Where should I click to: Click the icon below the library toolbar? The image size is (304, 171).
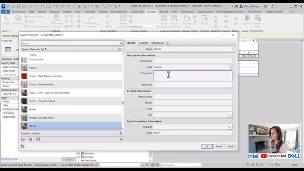click(22, 146)
